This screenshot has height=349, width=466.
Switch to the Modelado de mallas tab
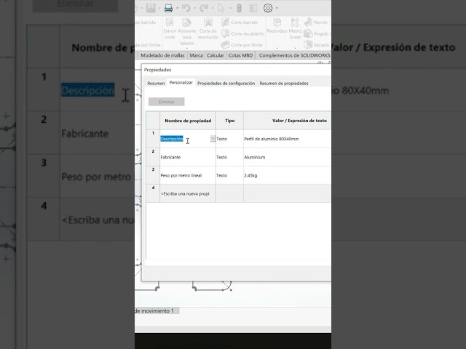point(162,55)
